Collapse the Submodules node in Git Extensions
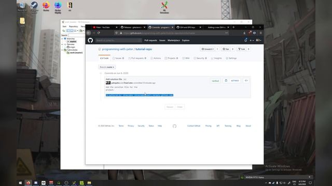This screenshot has width=332, height=186. point(62,50)
